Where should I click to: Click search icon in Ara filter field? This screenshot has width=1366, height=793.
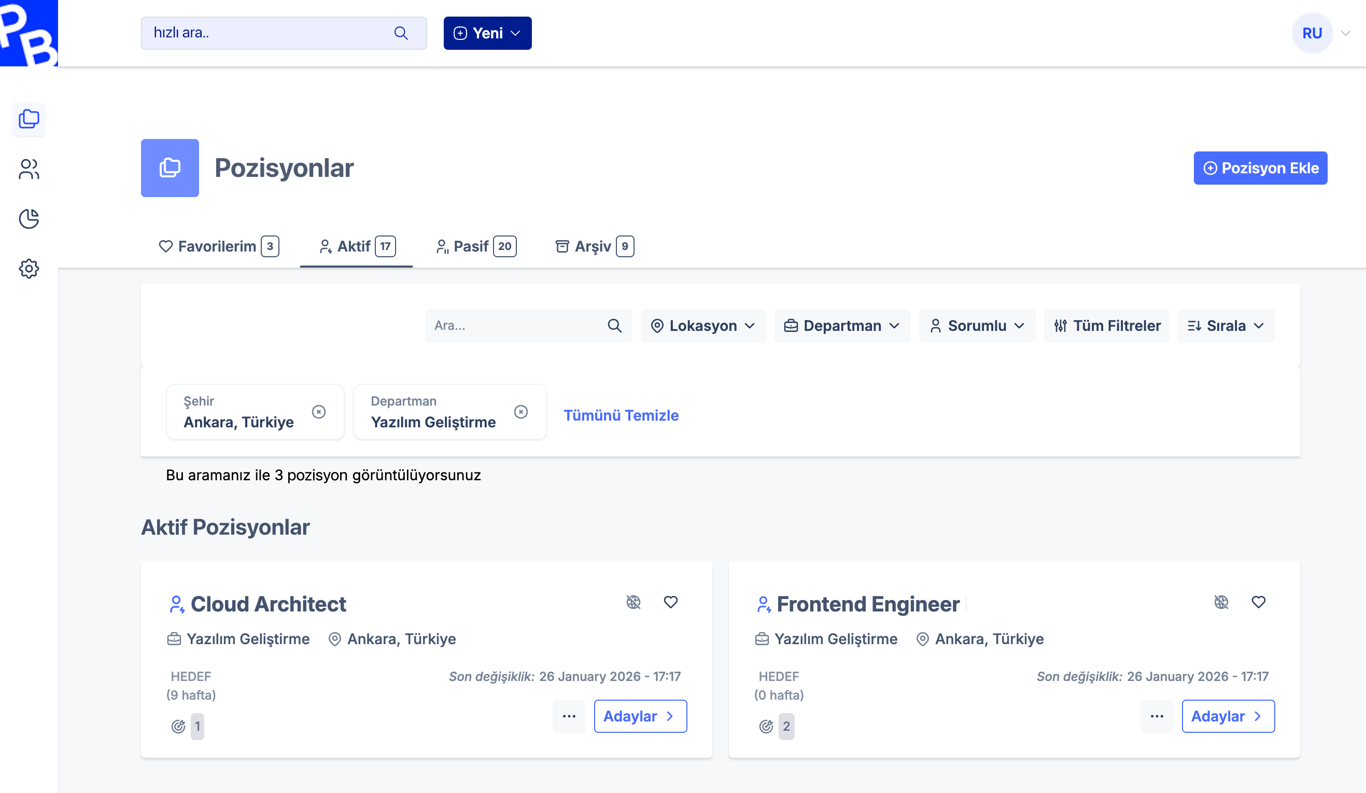614,325
